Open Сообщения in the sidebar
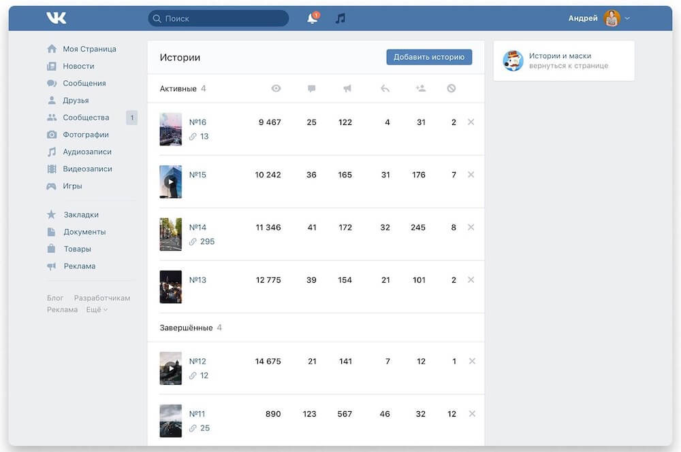The width and height of the screenshot is (681, 452). (84, 83)
